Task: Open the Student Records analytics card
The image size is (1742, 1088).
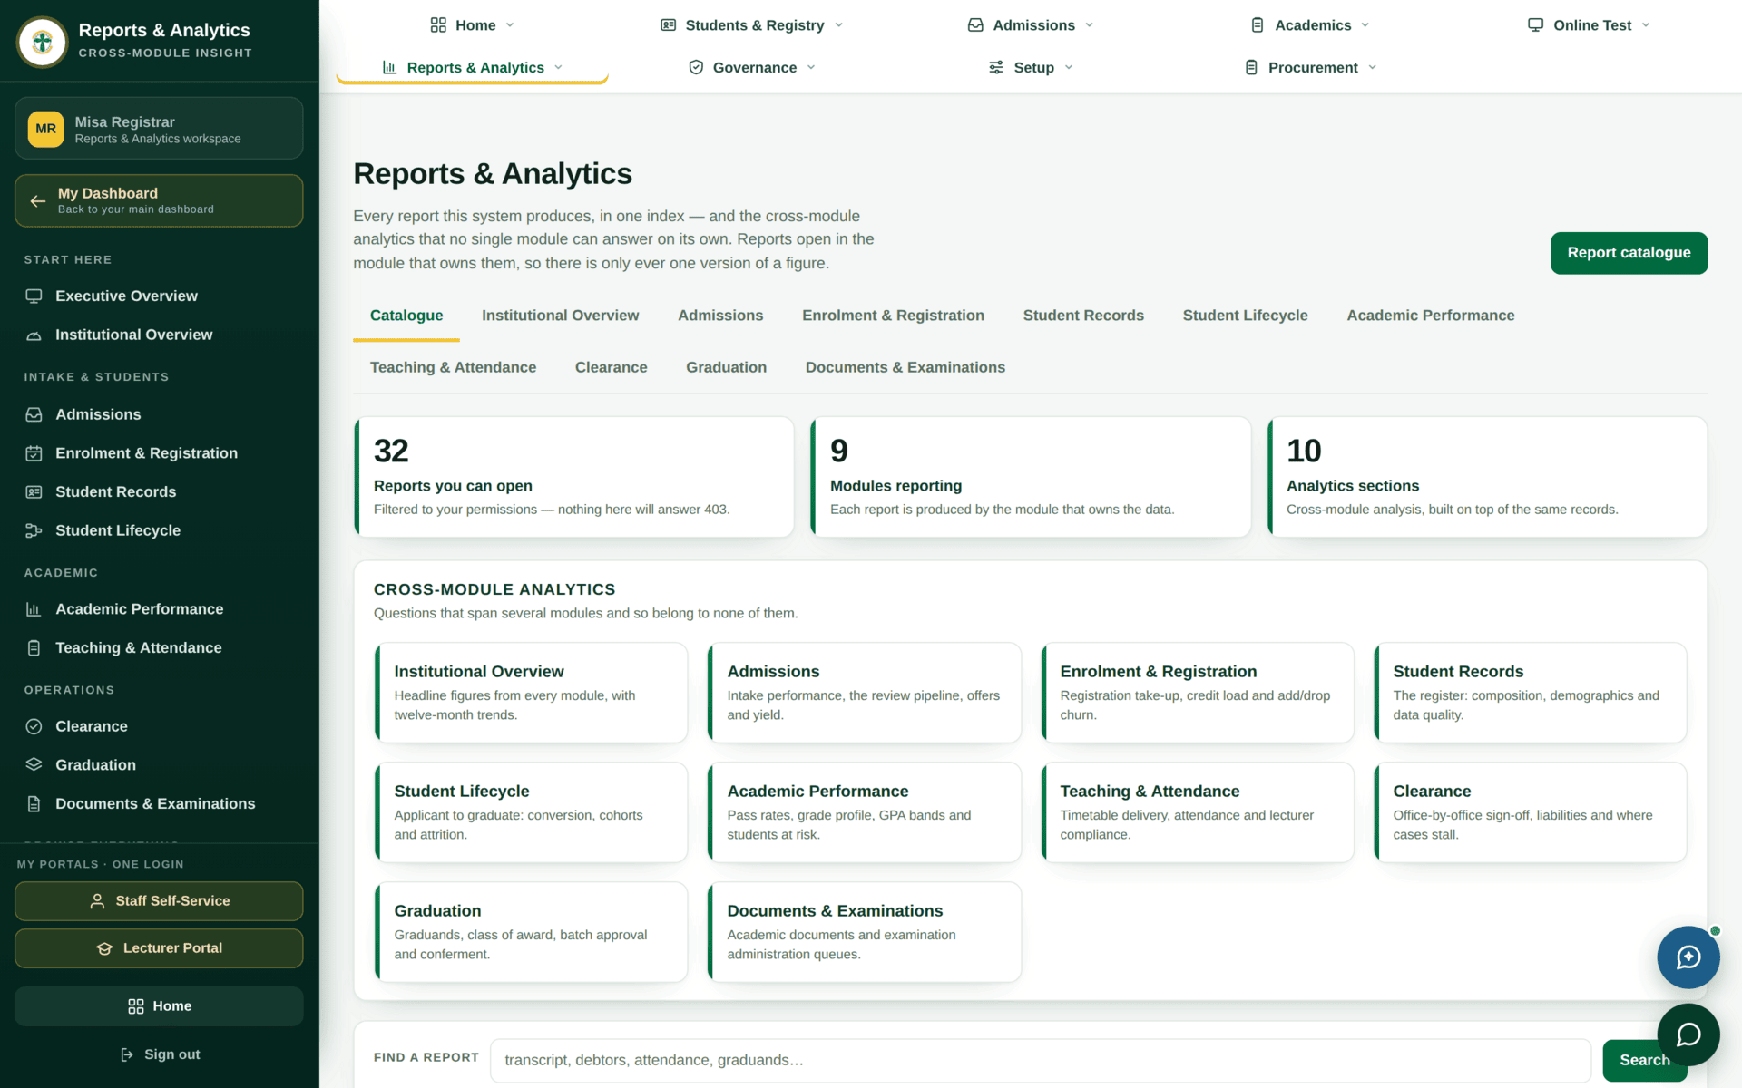Action: point(1530,693)
